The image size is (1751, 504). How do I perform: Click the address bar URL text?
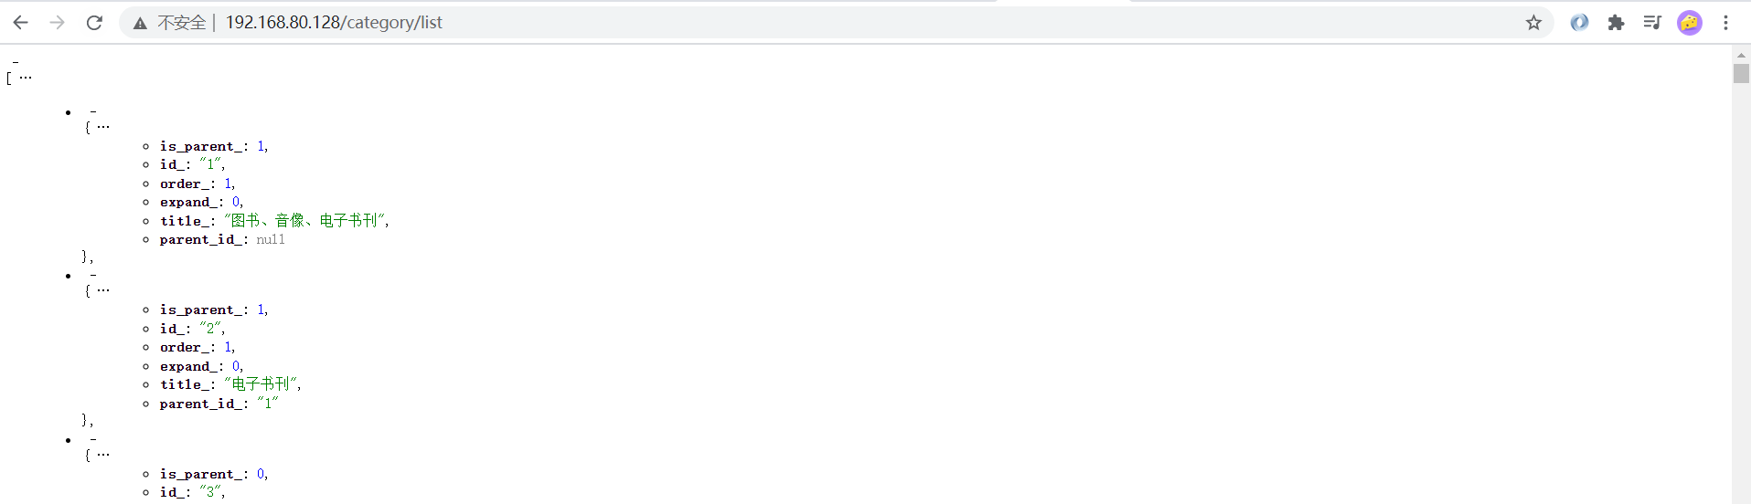(334, 23)
